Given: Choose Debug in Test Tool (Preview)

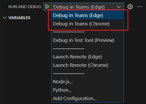Looking at the screenshot, I should point(87,40).
